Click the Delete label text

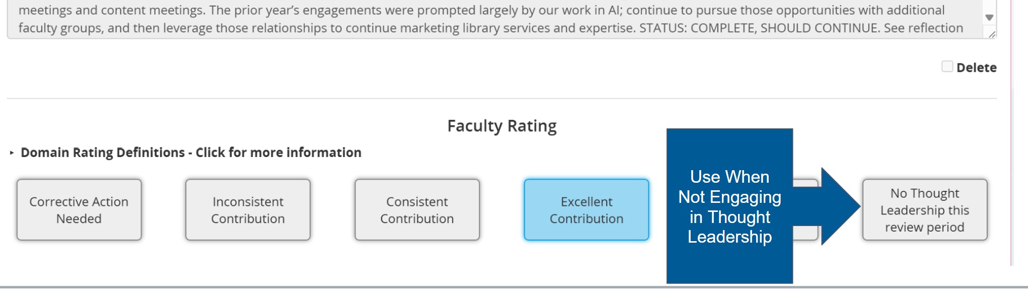click(976, 67)
